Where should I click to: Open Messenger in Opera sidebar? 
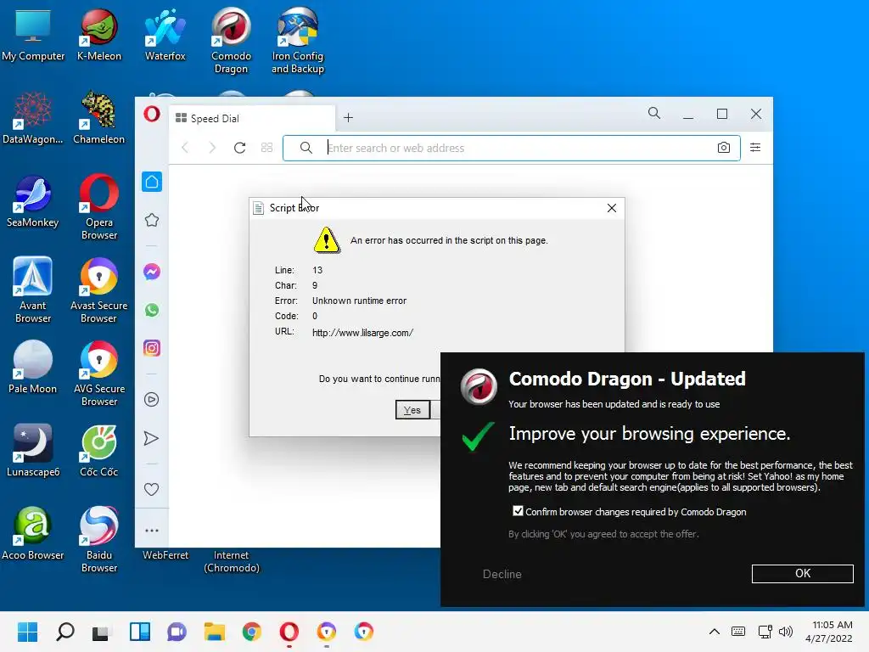pos(152,272)
